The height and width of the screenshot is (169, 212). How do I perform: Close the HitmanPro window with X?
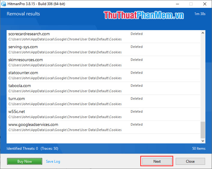[x=205, y=4]
